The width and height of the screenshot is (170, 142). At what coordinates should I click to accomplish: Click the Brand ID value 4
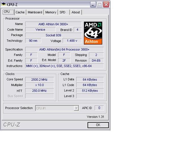tap(78, 30)
